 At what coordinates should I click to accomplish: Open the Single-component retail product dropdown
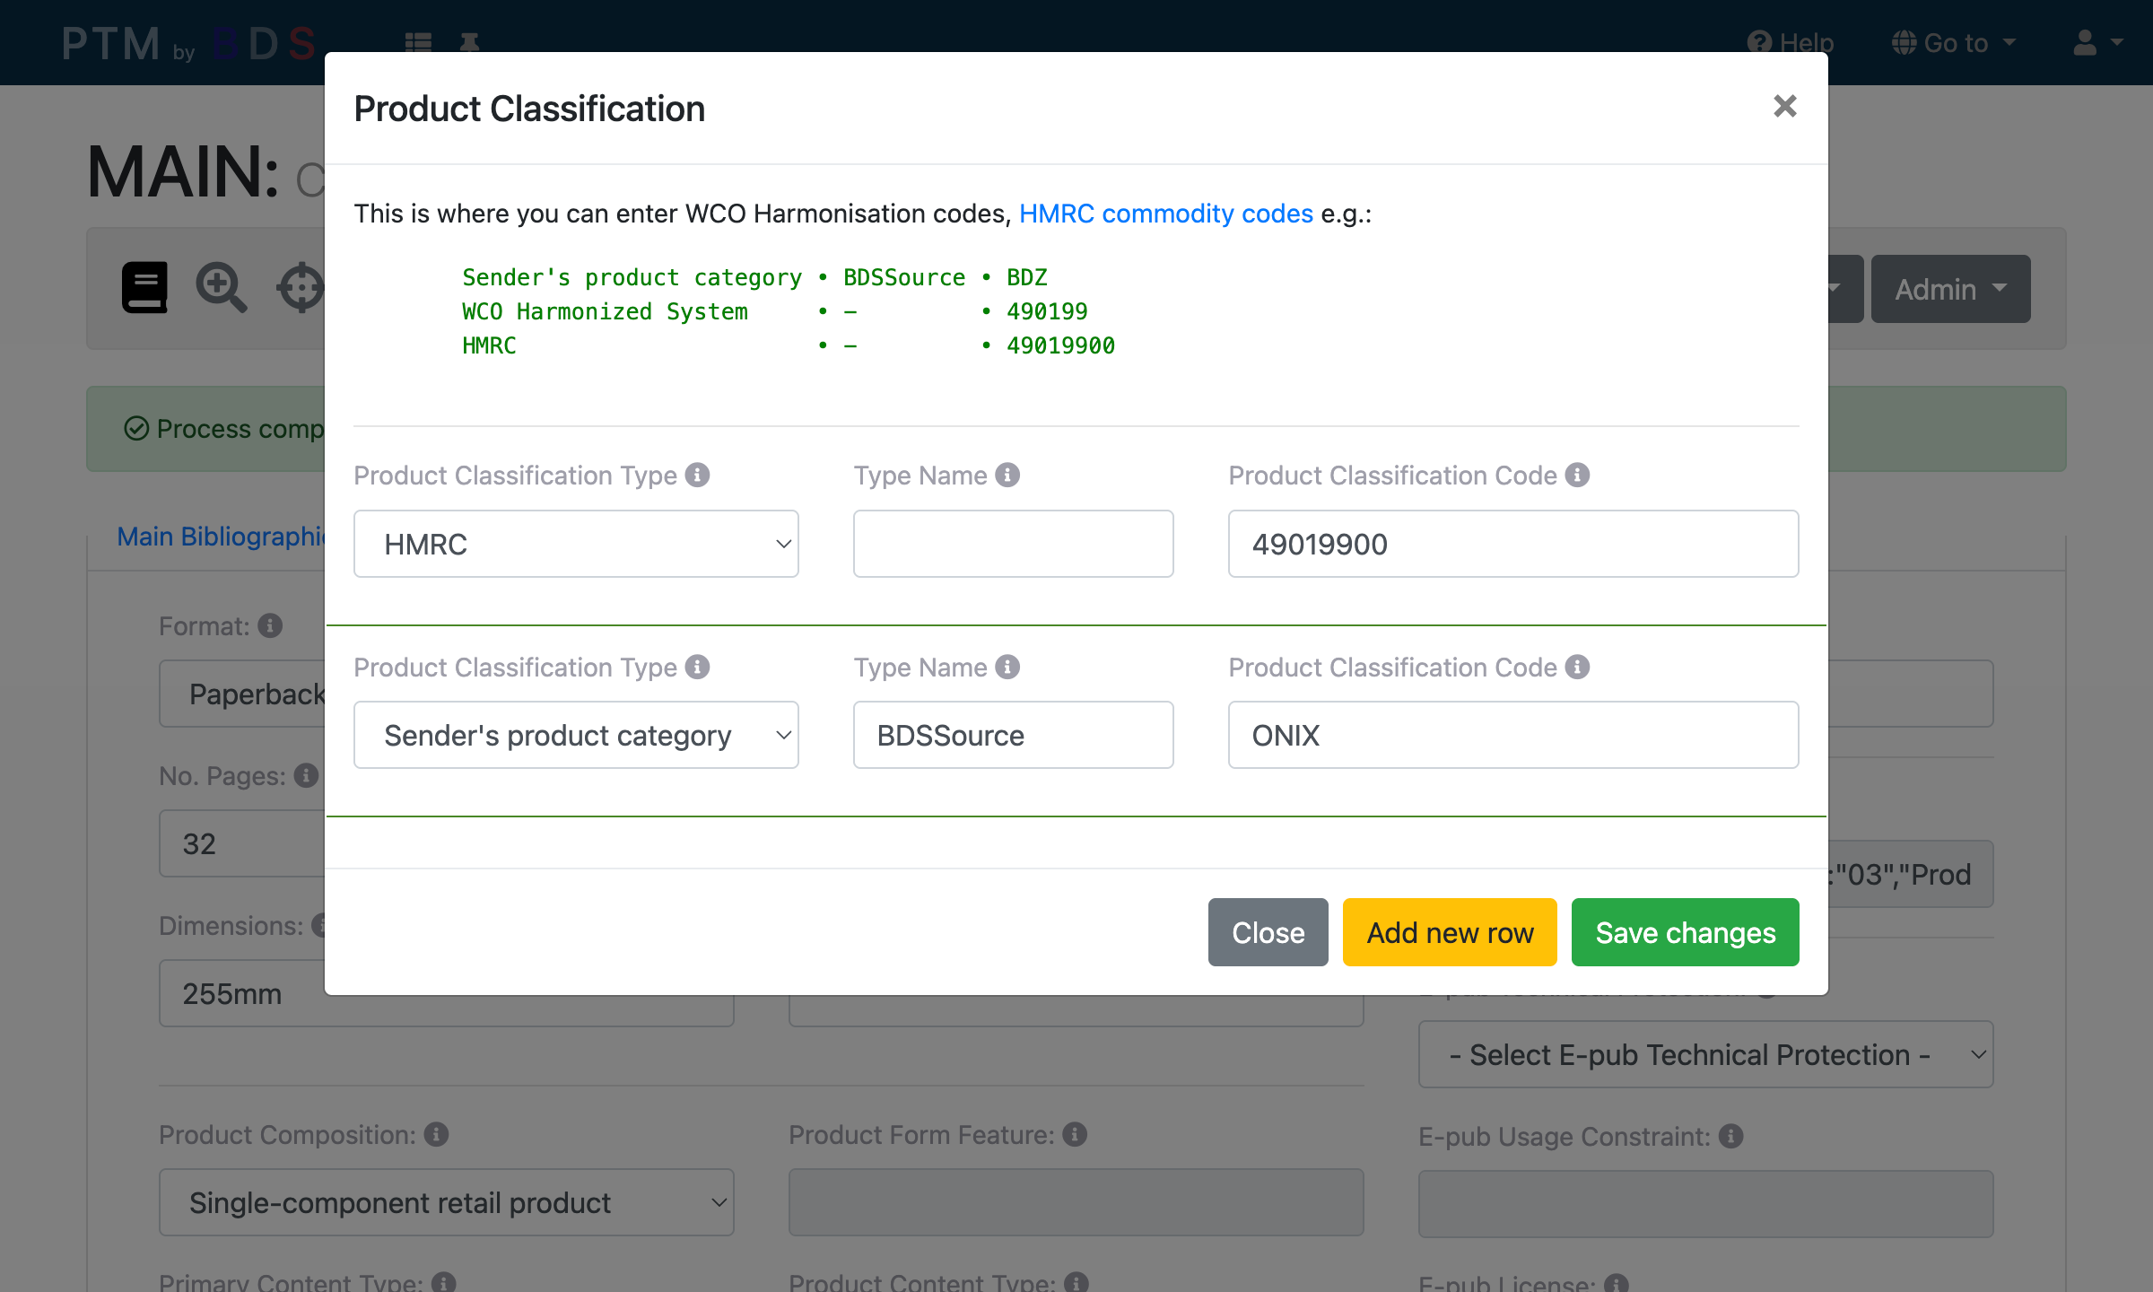pyautogui.click(x=446, y=1202)
